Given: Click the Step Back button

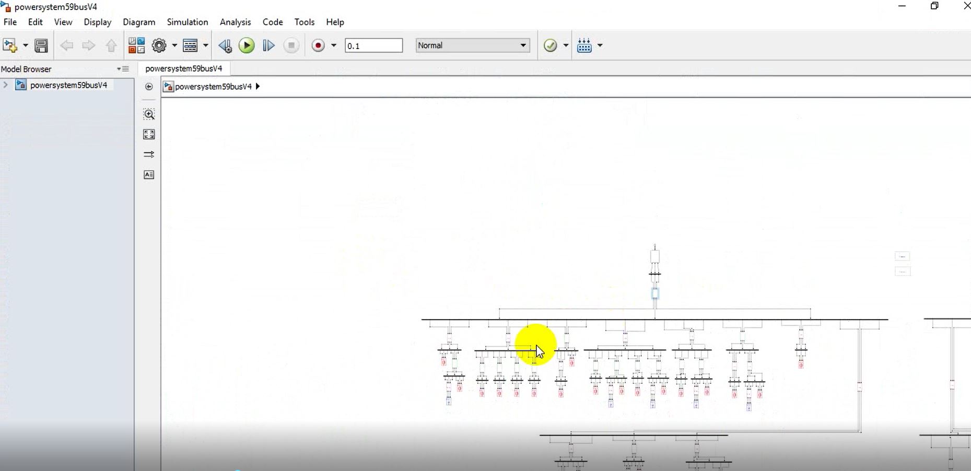Looking at the screenshot, I should click(x=225, y=45).
